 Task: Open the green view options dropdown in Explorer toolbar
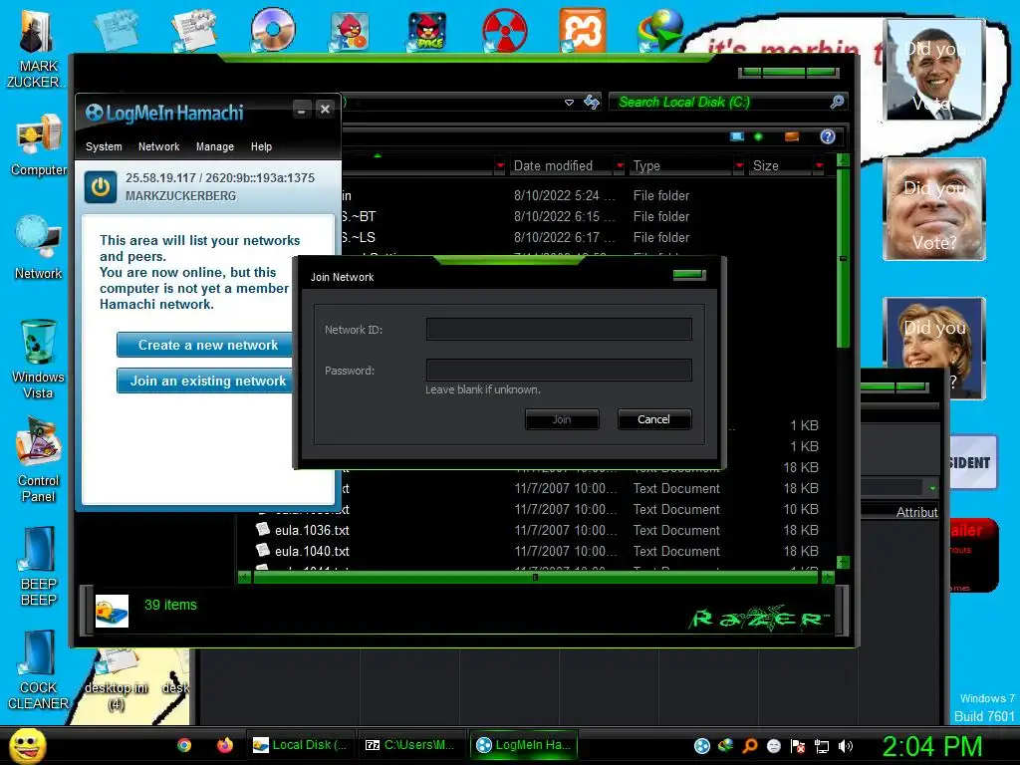click(758, 136)
